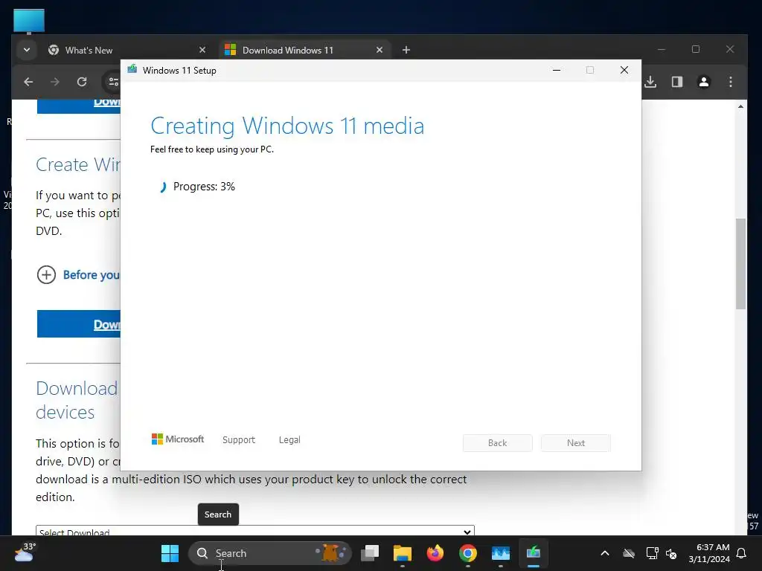Open Chrome downloads icon

click(x=650, y=82)
